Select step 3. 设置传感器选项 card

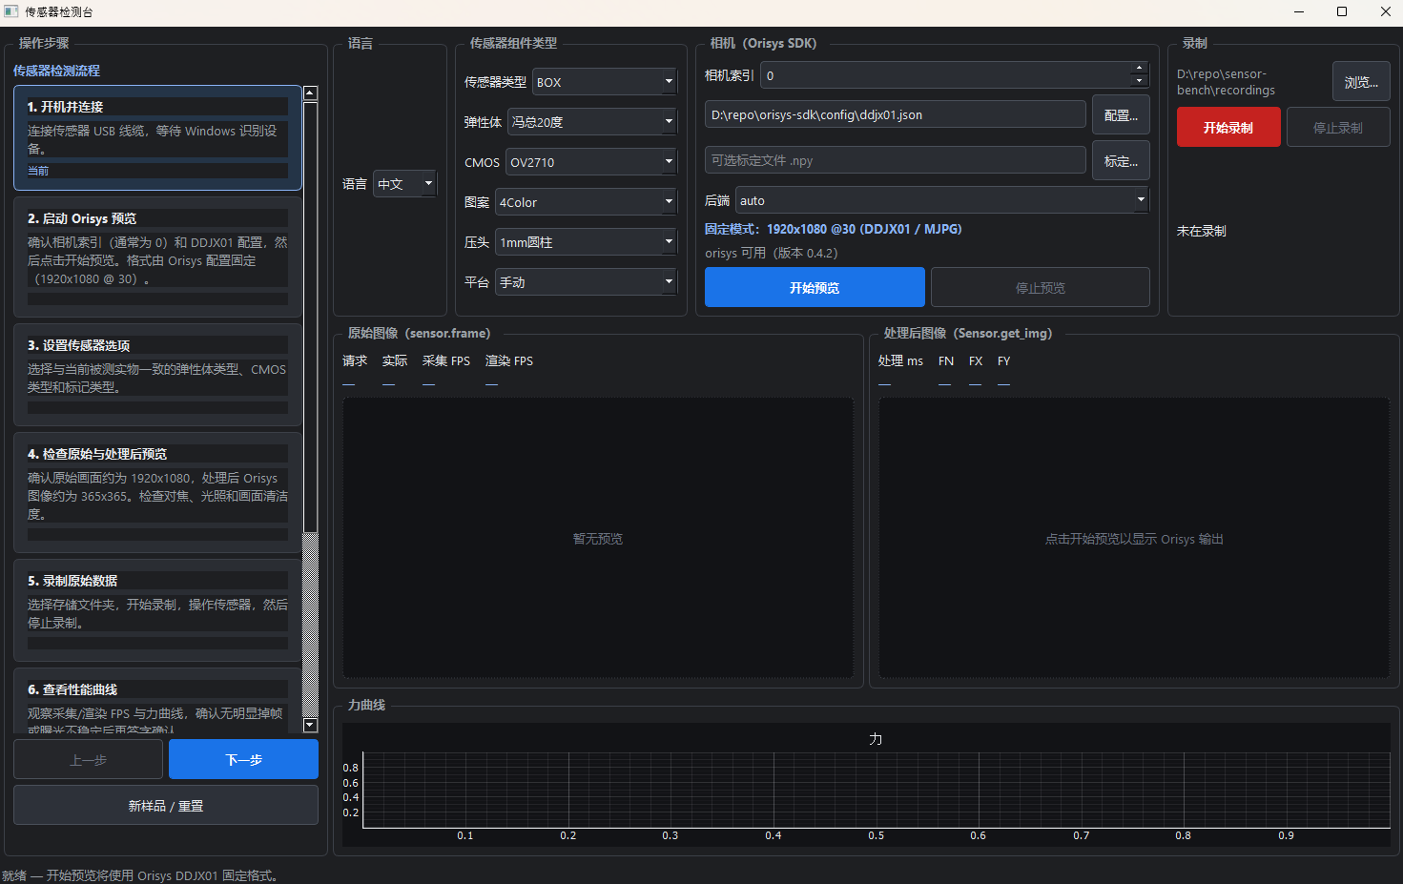(157, 374)
